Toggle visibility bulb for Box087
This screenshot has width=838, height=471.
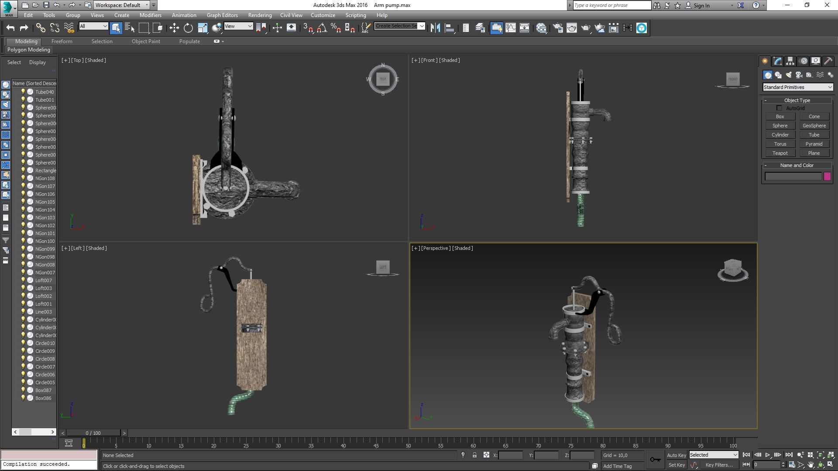23,390
